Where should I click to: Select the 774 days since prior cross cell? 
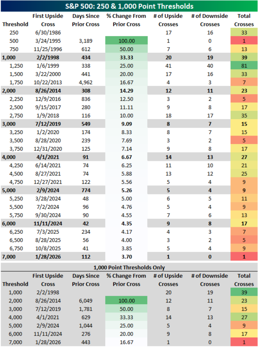click(x=85, y=191)
